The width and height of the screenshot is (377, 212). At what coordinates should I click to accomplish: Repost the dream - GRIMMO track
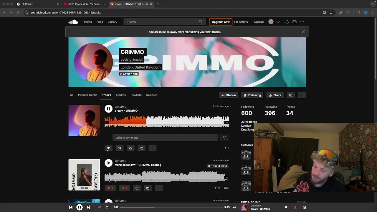pyautogui.click(x=119, y=148)
